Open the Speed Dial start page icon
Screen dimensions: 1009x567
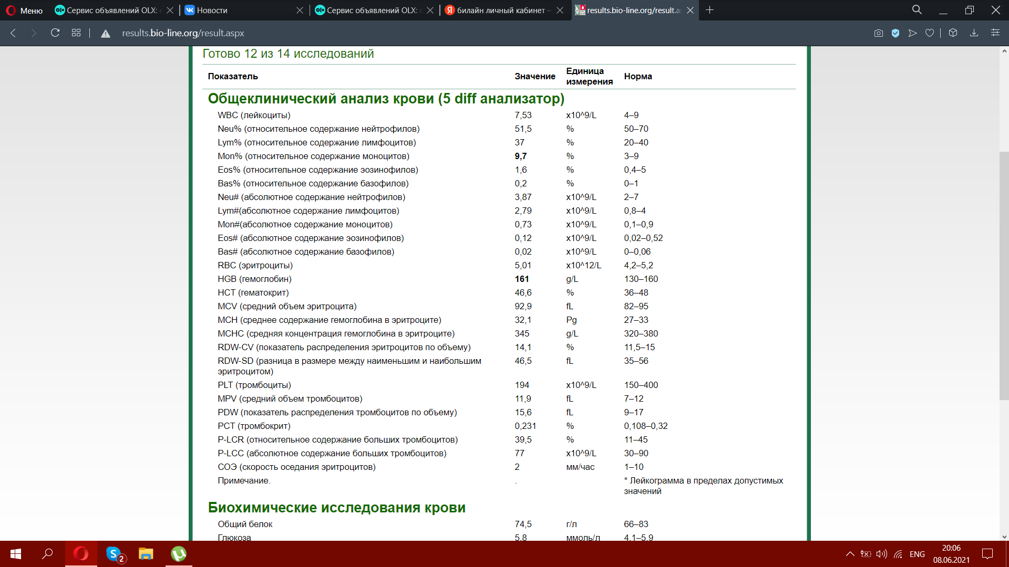(76, 33)
